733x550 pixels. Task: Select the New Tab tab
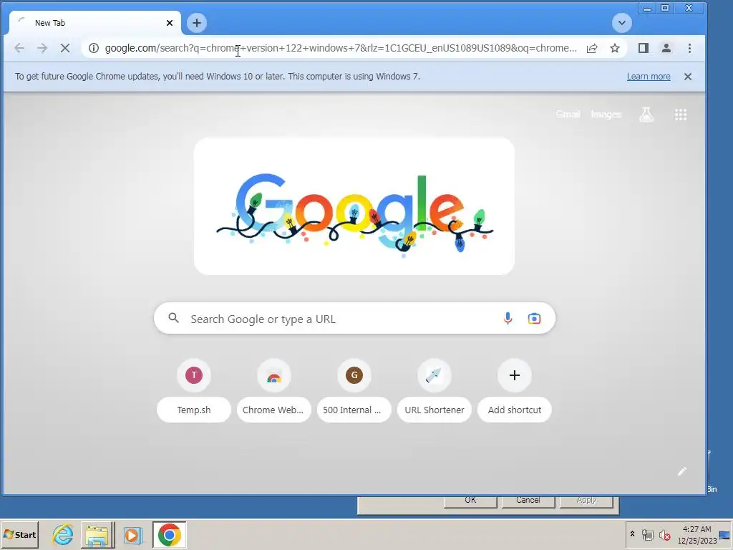95,23
